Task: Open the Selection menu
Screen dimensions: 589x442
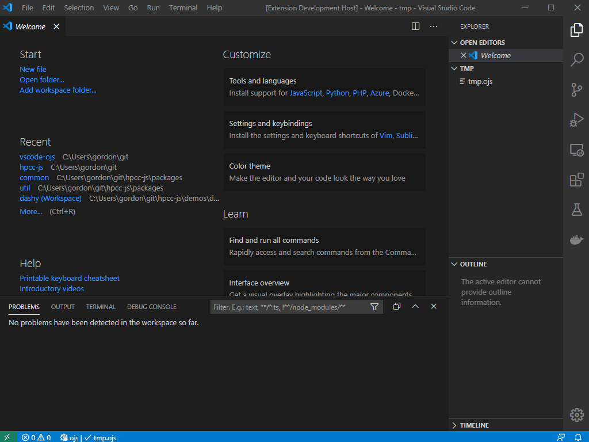Action: 79,8
